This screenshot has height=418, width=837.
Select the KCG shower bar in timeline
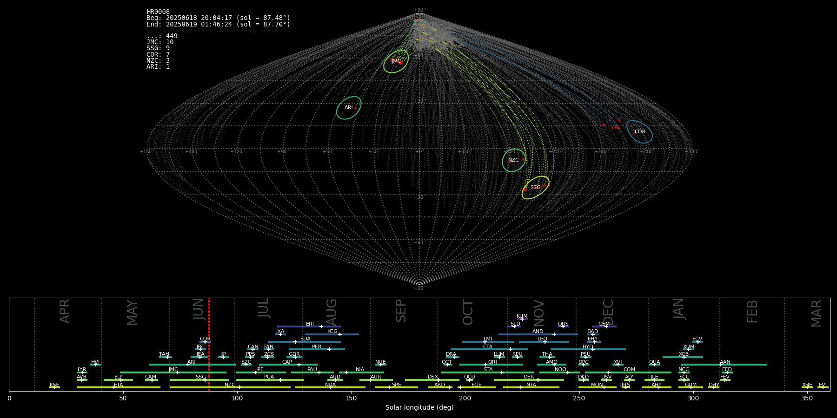[x=332, y=334]
